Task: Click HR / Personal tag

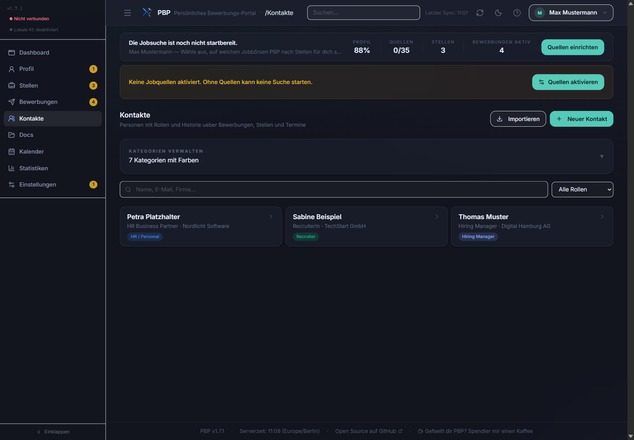Action: [x=145, y=237]
